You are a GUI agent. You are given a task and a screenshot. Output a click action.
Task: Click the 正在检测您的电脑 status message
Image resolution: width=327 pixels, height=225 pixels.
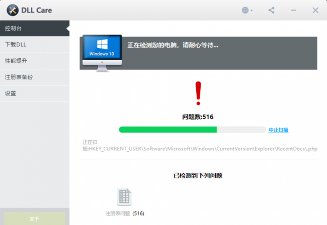173,45
